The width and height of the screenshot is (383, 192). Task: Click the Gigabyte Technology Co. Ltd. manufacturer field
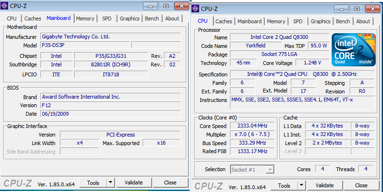[110, 37]
